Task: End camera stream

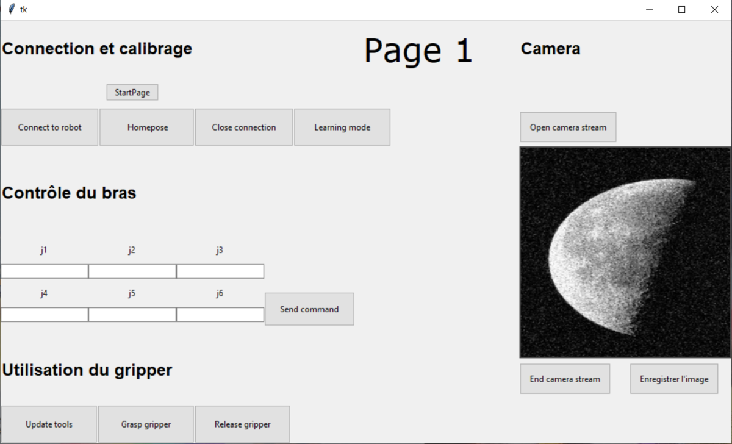Action: pos(565,379)
